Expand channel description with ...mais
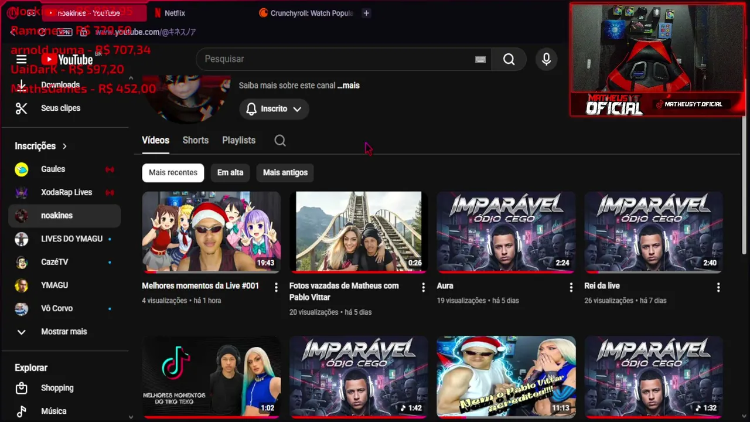Image resolution: width=750 pixels, height=422 pixels. [x=349, y=86]
